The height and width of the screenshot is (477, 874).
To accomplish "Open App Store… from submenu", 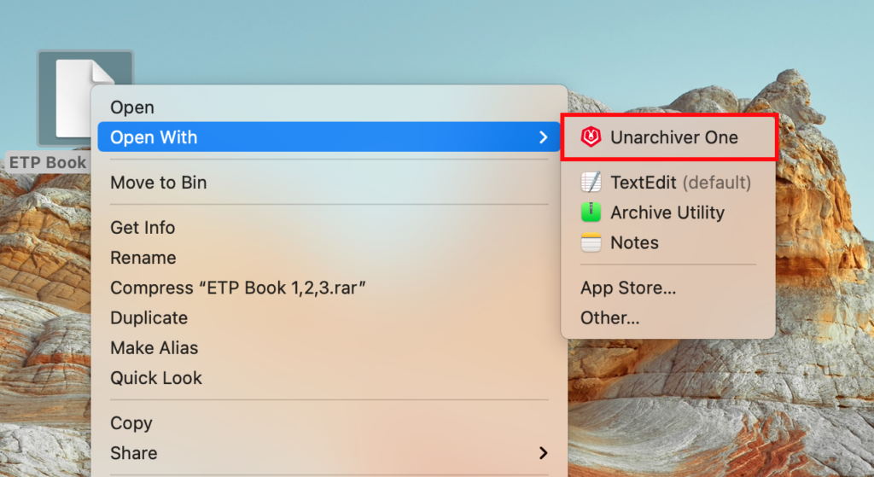I will tap(628, 288).
